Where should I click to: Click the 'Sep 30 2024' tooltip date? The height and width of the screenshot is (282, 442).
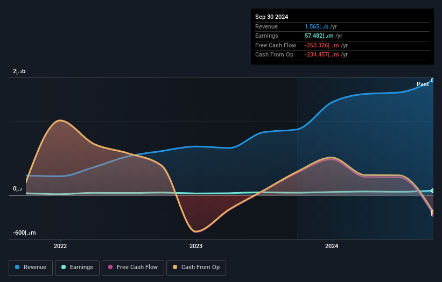[271, 17]
